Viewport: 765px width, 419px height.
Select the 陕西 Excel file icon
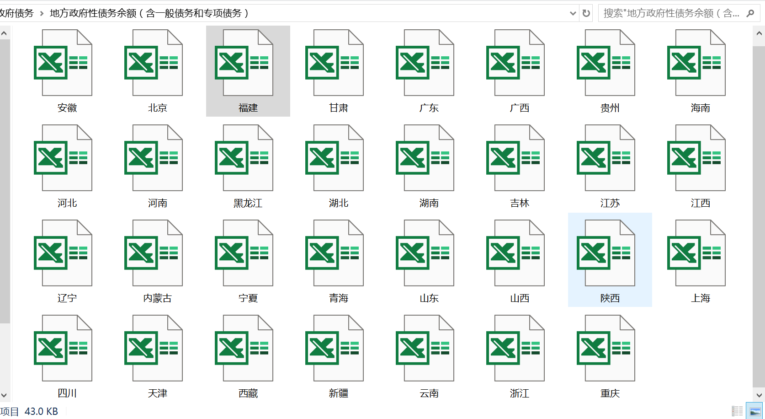[606, 253]
